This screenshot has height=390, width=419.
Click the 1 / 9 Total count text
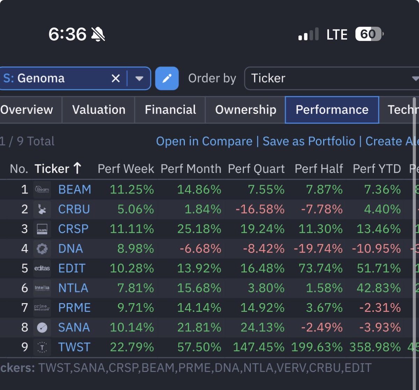tap(27, 141)
